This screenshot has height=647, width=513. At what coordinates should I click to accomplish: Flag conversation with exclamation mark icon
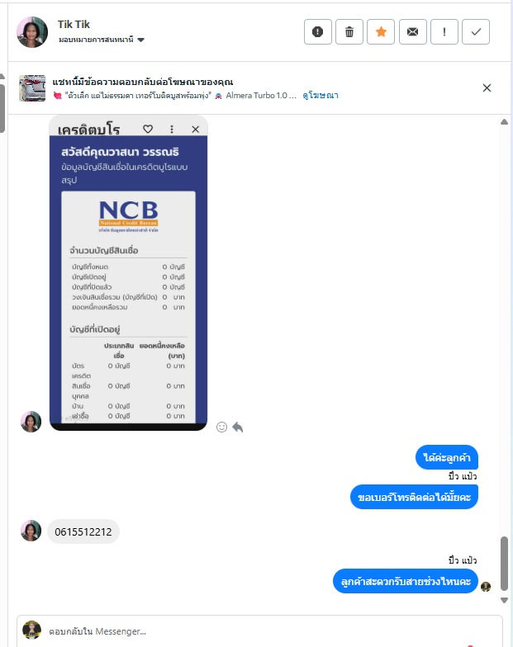(444, 31)
